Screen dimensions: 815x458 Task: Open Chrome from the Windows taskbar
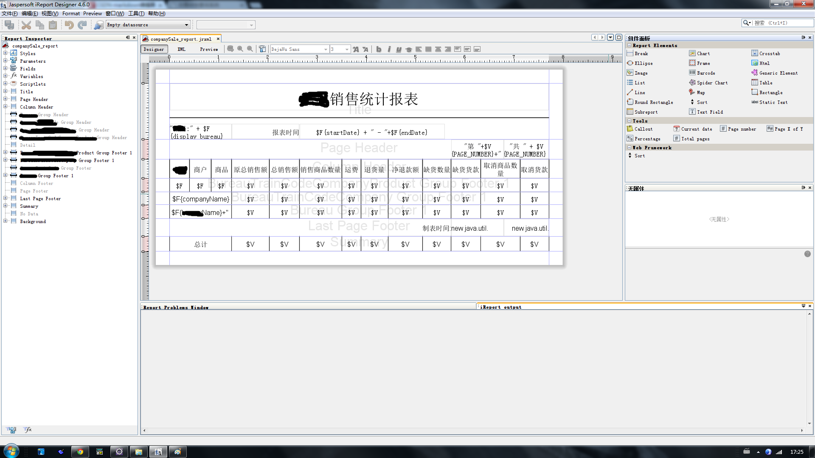tap(80, 452)
